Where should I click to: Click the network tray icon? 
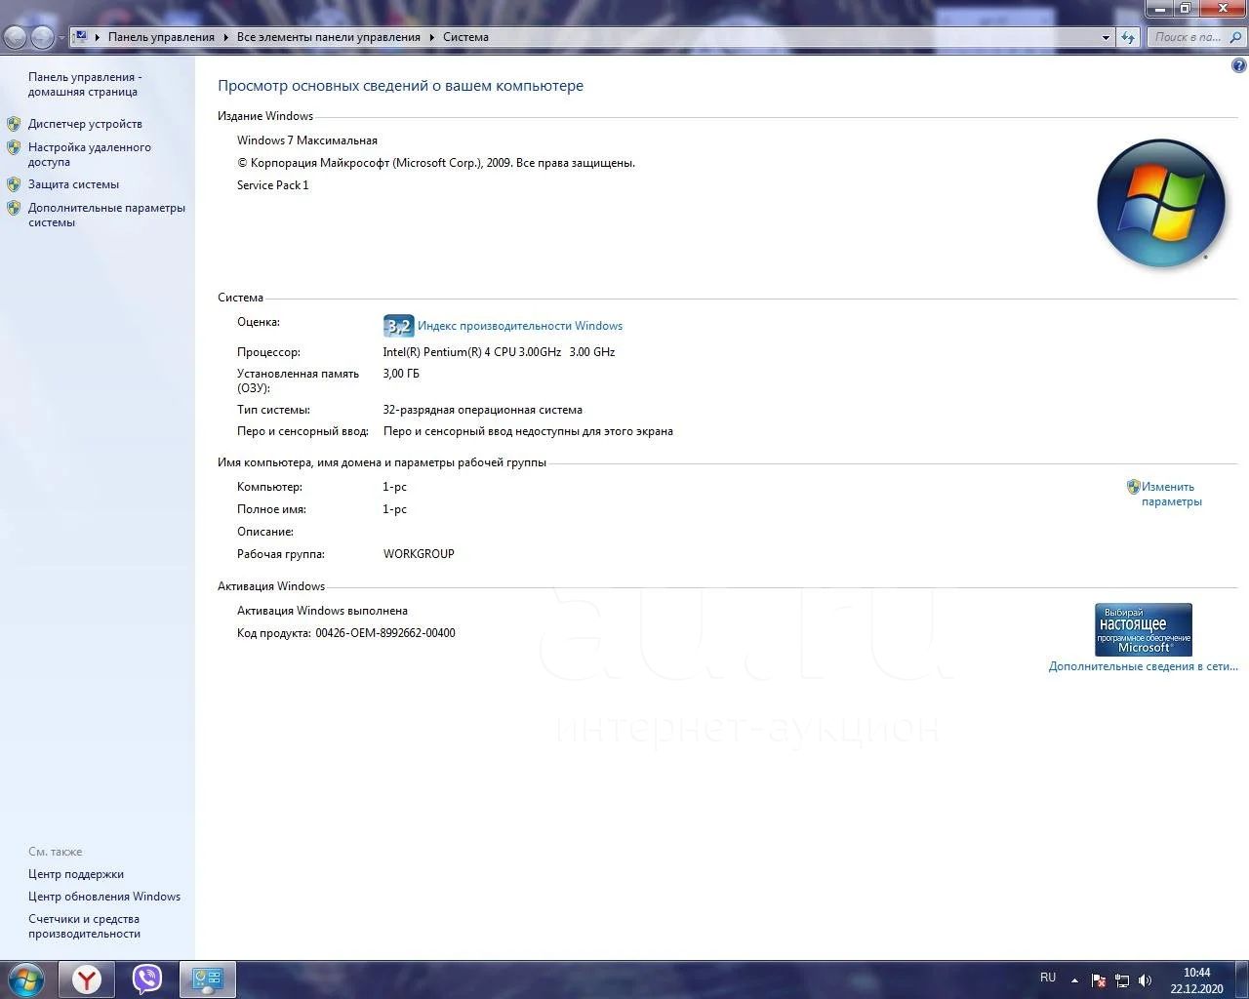[x=1122, y=980]
